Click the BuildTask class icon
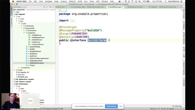The height and width of the screenshot is (110, 195). tap(27, 56)
